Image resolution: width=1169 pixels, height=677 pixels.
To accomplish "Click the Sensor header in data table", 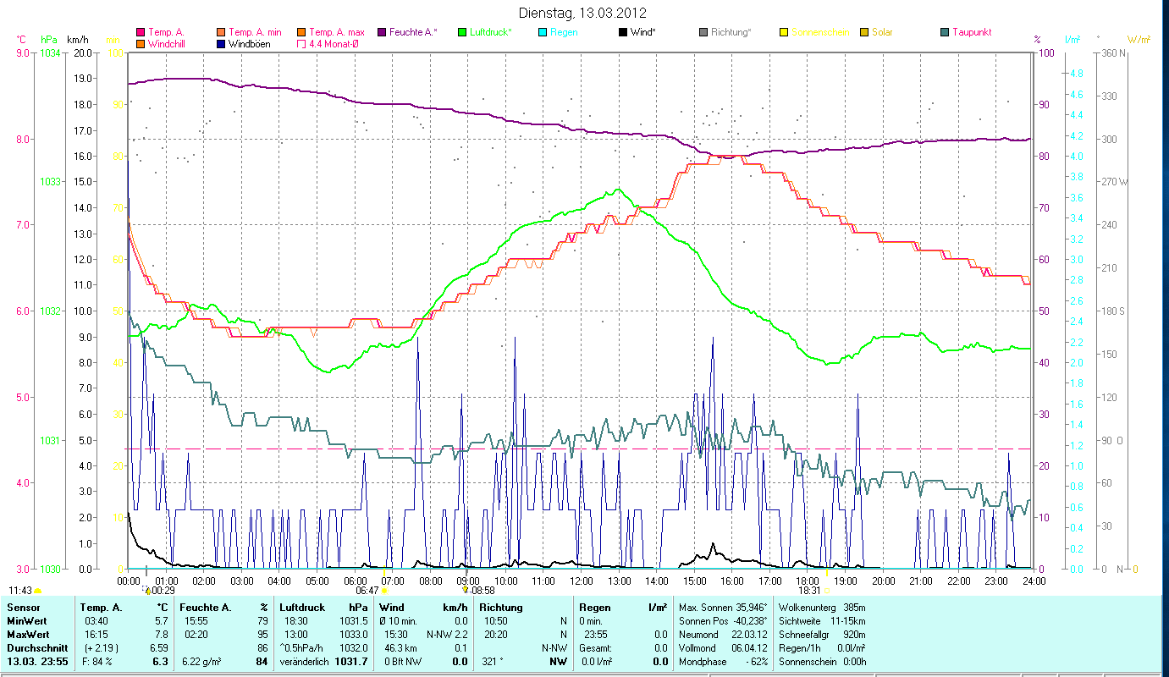I will coord(23,608).
